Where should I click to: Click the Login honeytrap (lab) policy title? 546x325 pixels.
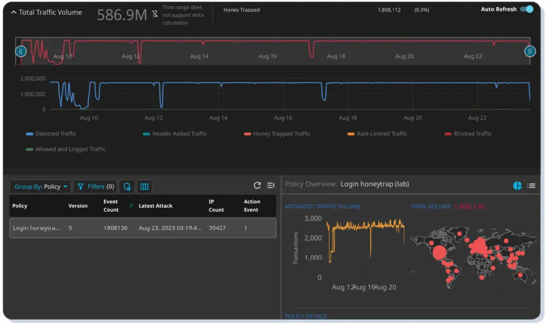pyautogui.click(x=375, y=184)
